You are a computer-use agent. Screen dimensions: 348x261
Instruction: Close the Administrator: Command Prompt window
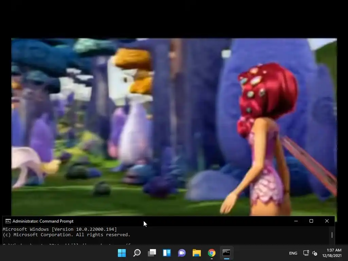point(327,221)
